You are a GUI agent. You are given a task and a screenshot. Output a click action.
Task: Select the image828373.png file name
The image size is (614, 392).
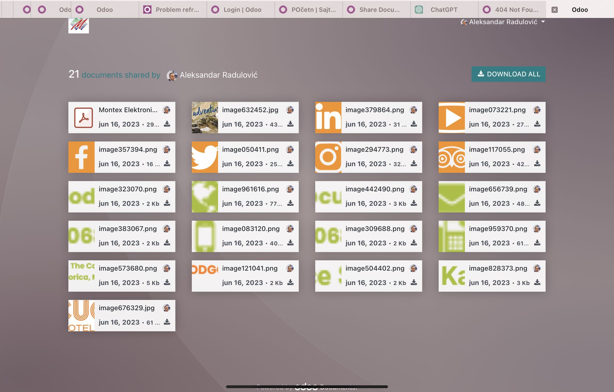498,268
